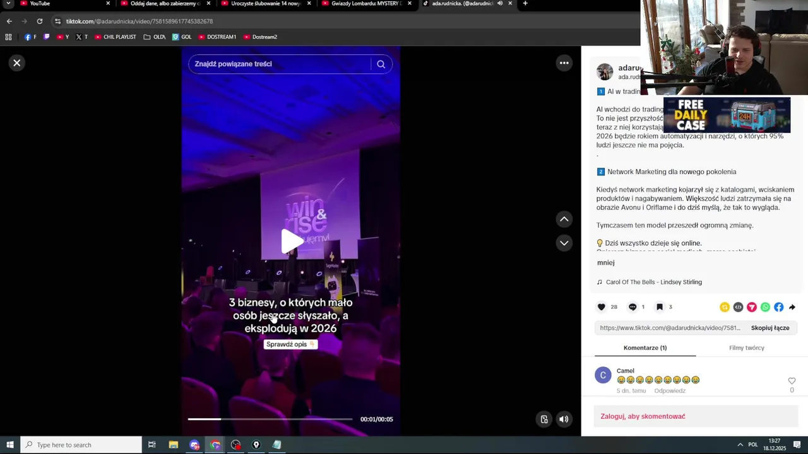Click the pink send-to-friends icon
Screen dimensions: 808x454
click(x=752, y=307)
